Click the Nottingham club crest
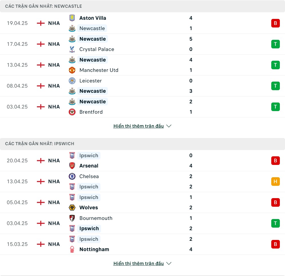 click(72, 249)
